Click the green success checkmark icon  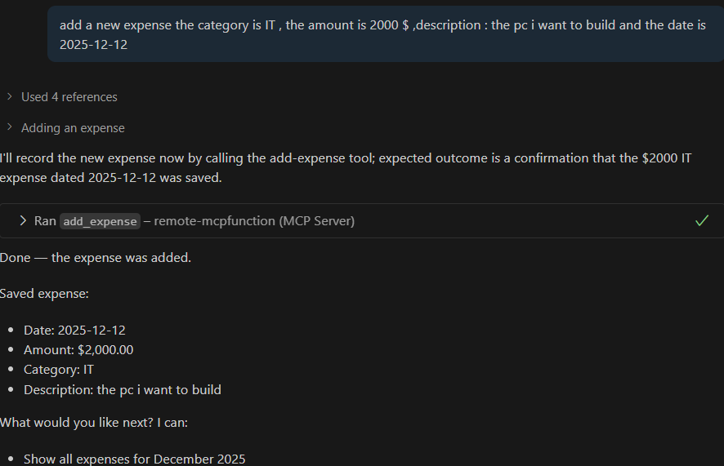(701, 220)
